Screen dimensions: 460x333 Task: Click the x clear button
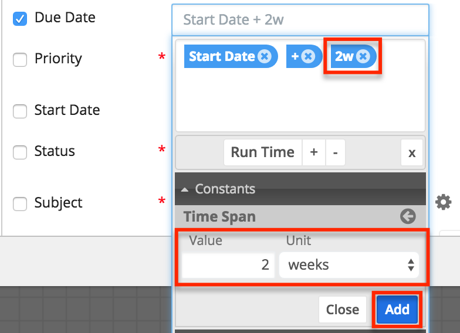coord(412,152)
